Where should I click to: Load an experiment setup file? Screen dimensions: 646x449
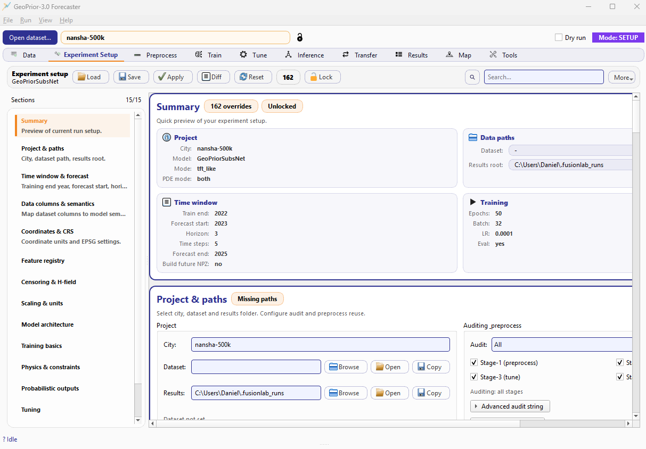click(x=90, y=77)
